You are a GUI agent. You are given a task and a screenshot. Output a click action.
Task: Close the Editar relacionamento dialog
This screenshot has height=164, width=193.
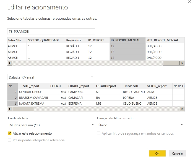click(190, 1)
